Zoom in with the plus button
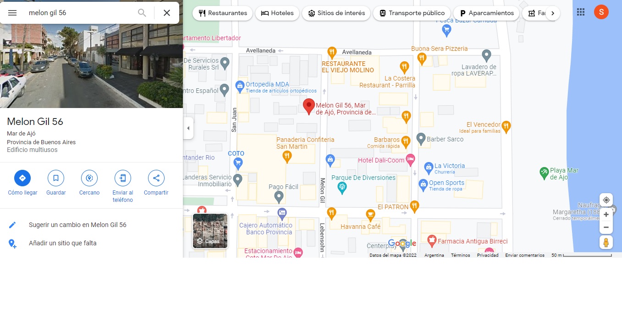622x314 pixels. point(606,215)
